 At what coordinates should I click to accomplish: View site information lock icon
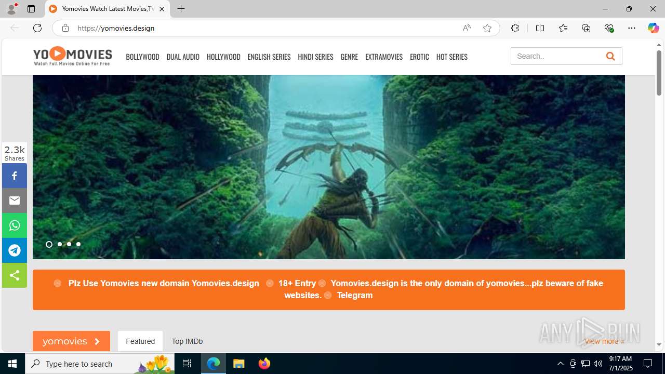(65, 28)
